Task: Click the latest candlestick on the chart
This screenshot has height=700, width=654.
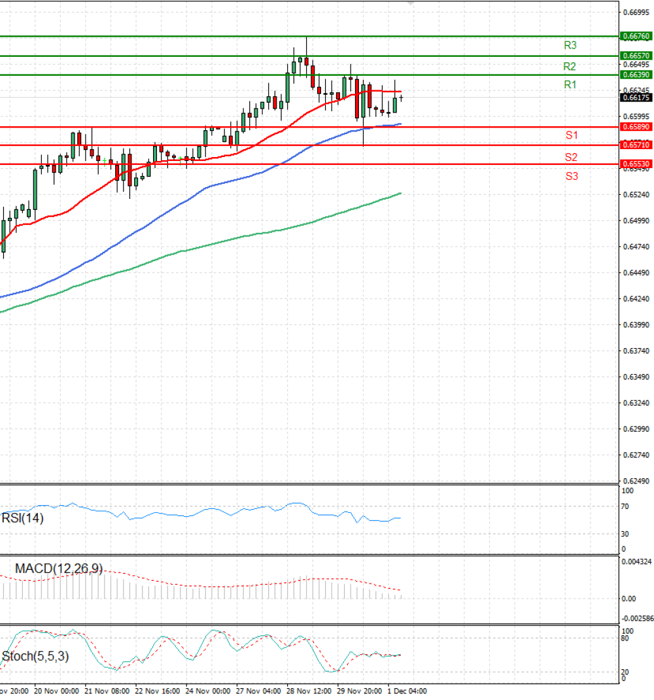Action: [402, 97]
